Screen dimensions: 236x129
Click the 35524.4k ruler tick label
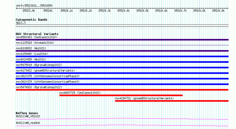point(123,11)
